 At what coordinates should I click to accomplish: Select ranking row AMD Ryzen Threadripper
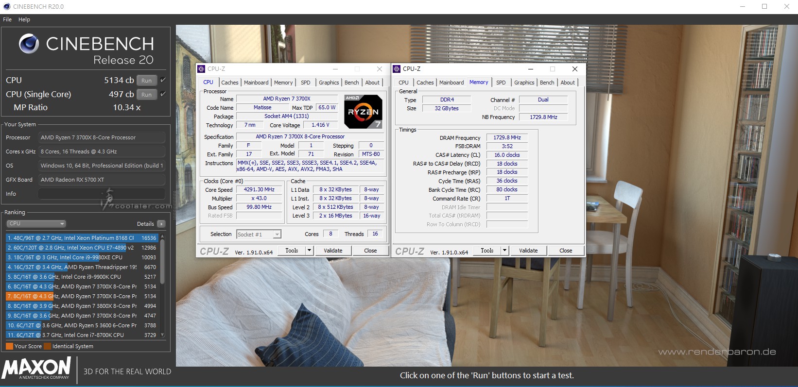point(82,267)
